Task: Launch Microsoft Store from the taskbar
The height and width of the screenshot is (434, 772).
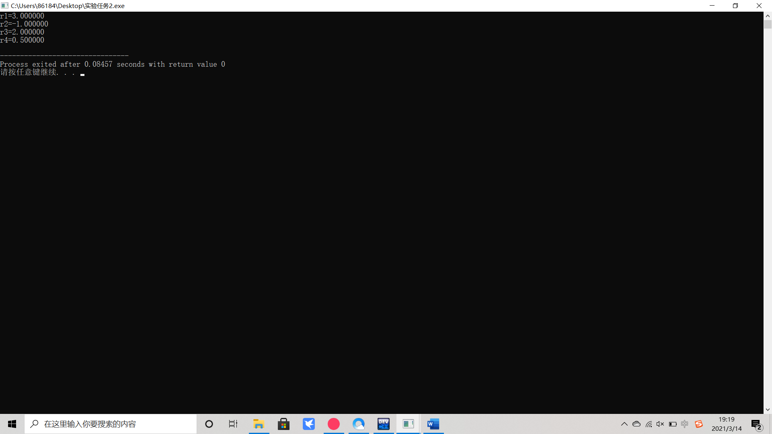Action: (284, 424)
